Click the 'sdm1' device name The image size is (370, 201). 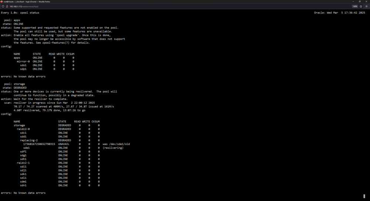23,182
